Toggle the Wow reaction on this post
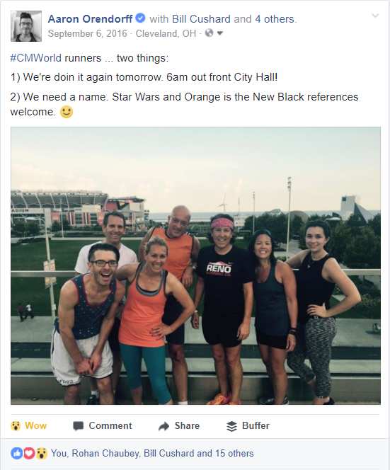Screen dimensions: 390x470 click(29, 425)
